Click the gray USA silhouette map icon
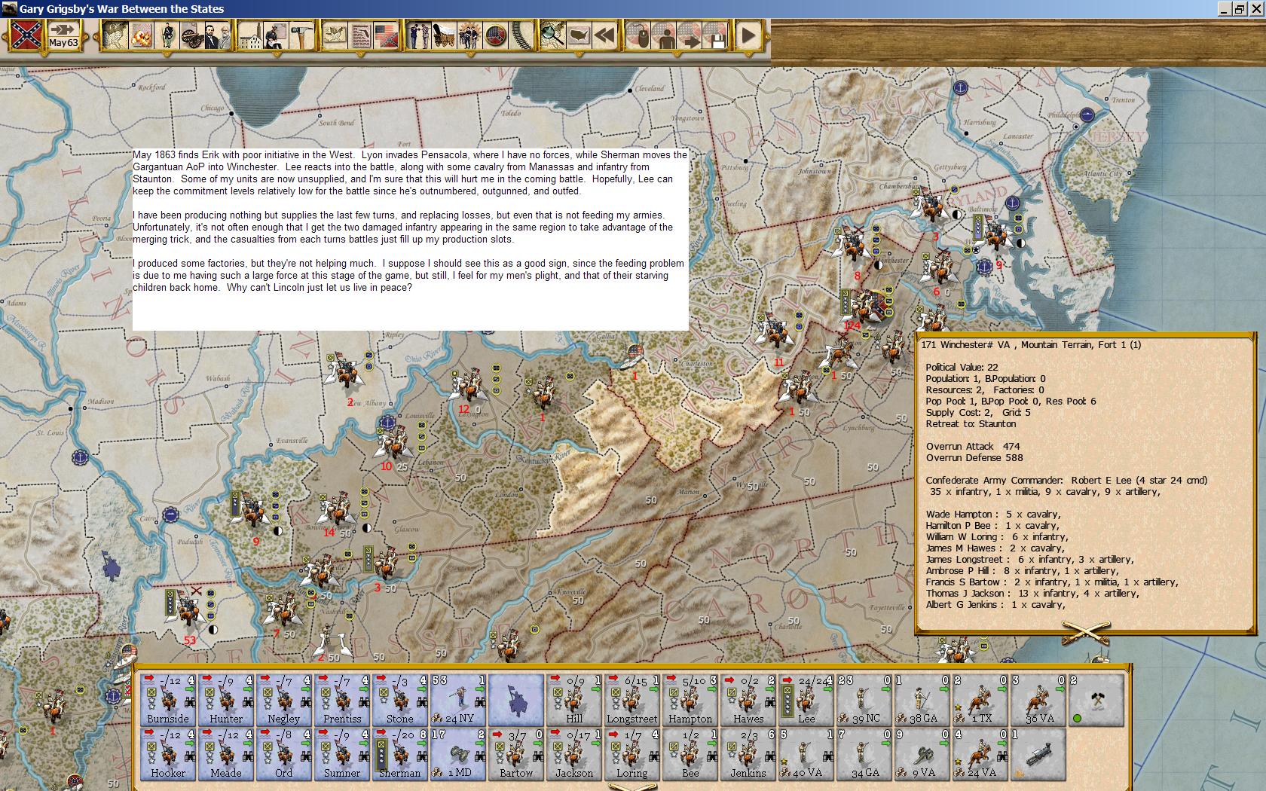Screen dimensions: 1266x791 click(579, 35)
